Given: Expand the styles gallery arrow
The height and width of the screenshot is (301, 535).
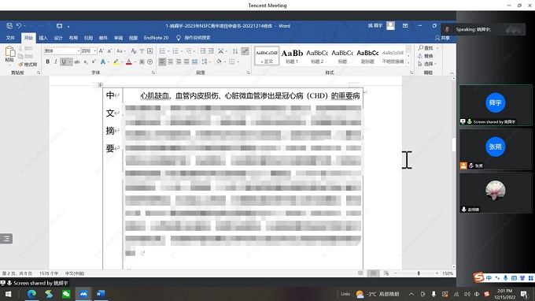Looking at the screenshot, I should tap(408, 63).
